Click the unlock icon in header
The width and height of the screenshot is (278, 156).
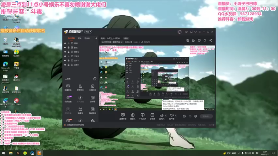click(x=193, y=40)
